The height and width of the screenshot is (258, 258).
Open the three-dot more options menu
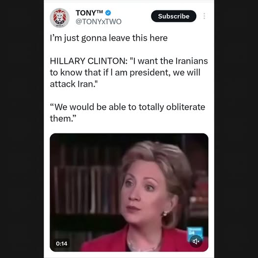pyautogui.click(x=204, y=16)
